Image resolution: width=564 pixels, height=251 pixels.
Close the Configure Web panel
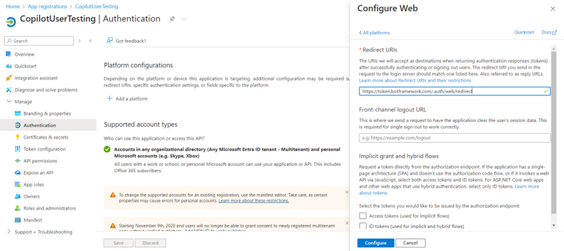click(553, 9)
